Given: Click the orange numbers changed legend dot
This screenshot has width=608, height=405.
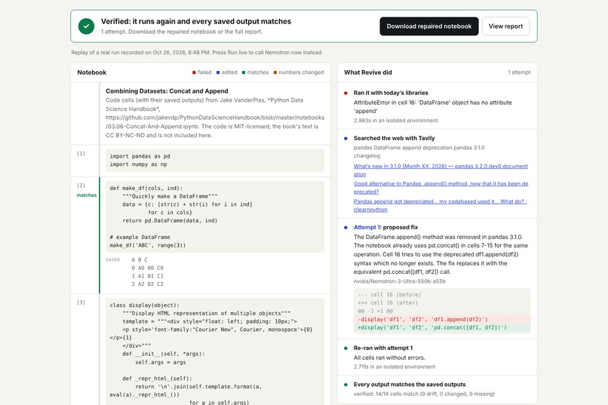Looking at the screenshot, I should click(x=275, y=72).
